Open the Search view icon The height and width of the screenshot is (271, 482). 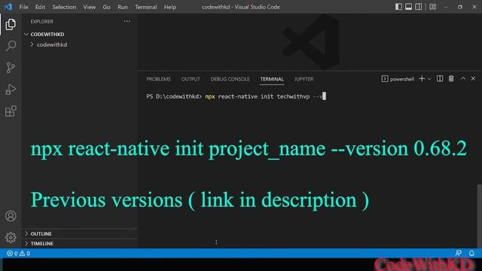point(11,46)
